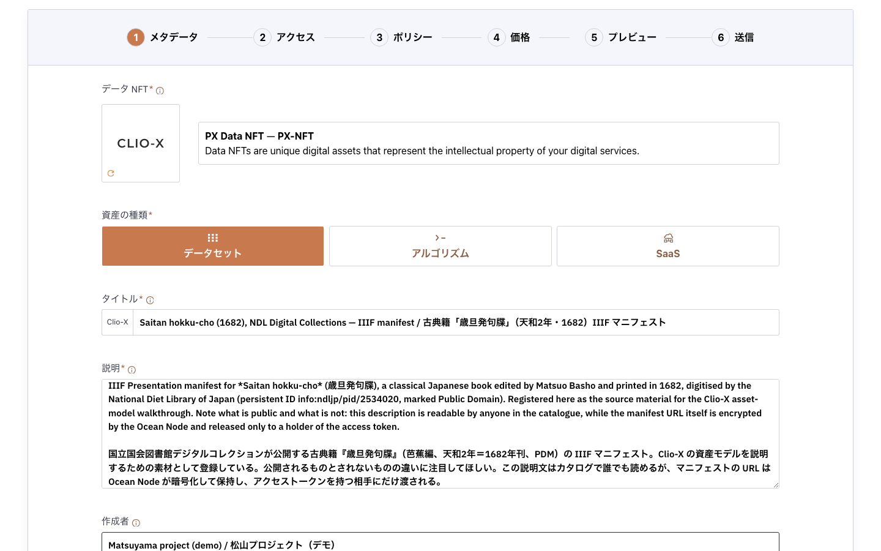
Task: Go to step 3 ポリシー
Action: [x=401, y=37]
